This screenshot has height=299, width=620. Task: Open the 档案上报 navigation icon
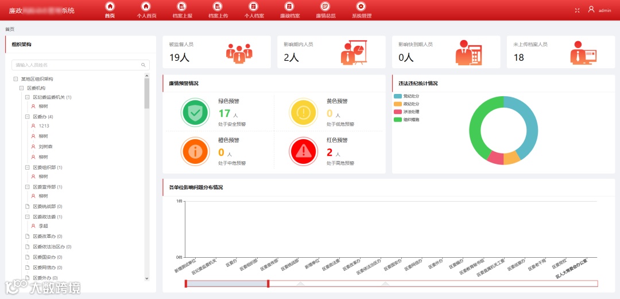(x=182, y=6)
